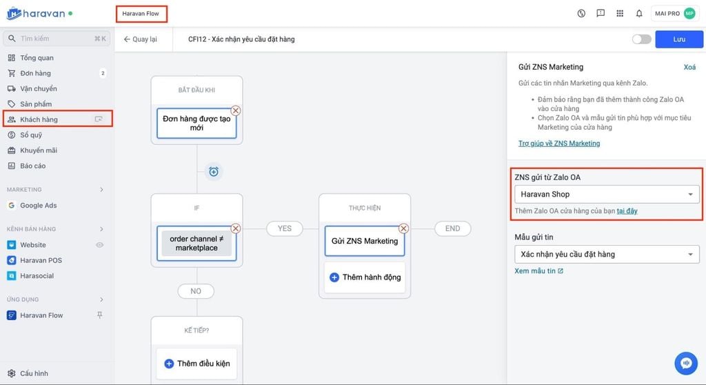Open 'Đơn hàng' in the sidebar
Viewport: 706px width, 385px height.
click(35, 73)
